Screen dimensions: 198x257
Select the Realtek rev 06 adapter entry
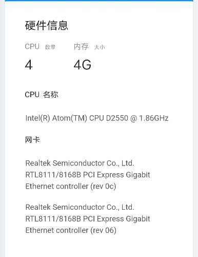(88, 218)
